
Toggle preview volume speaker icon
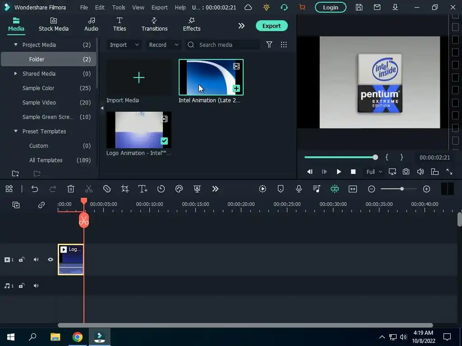(420, 172)
